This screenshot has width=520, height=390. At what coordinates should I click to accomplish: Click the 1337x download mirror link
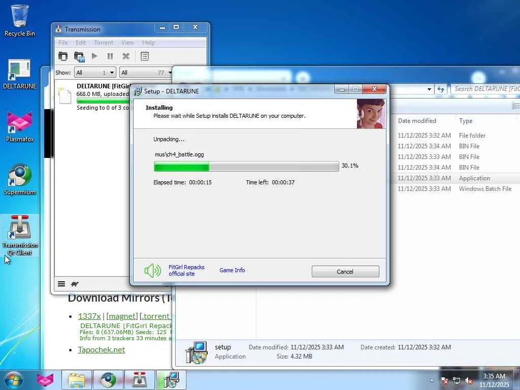(x=89, y=316)
